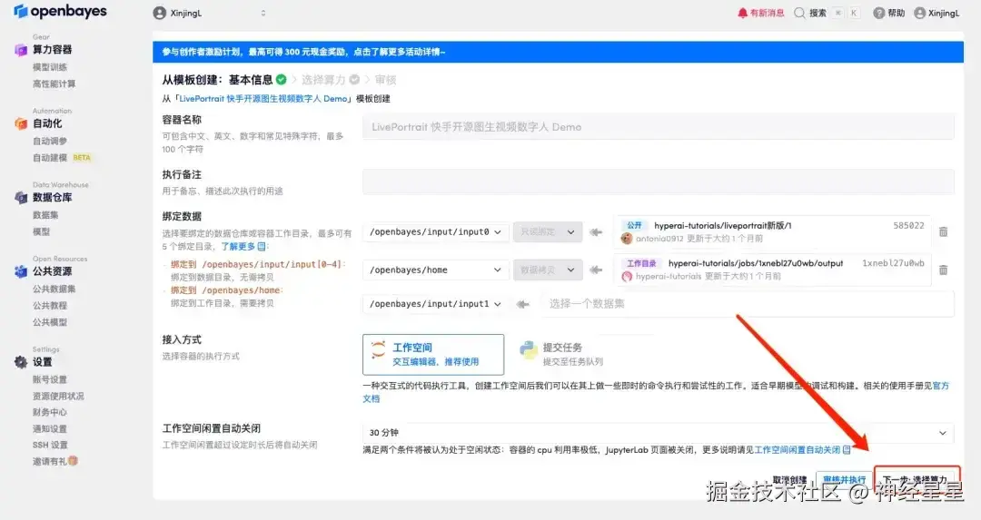Viewport: 981px width, 520px height.
Task: Open /openbayes/input/input0 path dropdown
Action: point(435,232)
